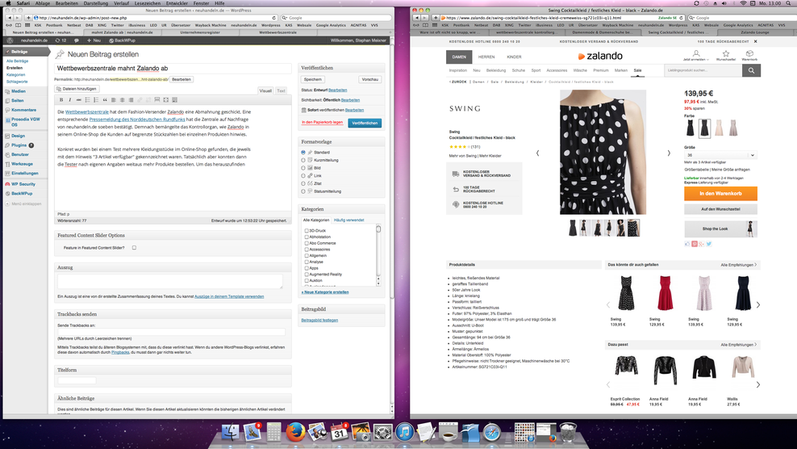
Task: Open the Trash in the Dock
Action: (x=568, y=433)
